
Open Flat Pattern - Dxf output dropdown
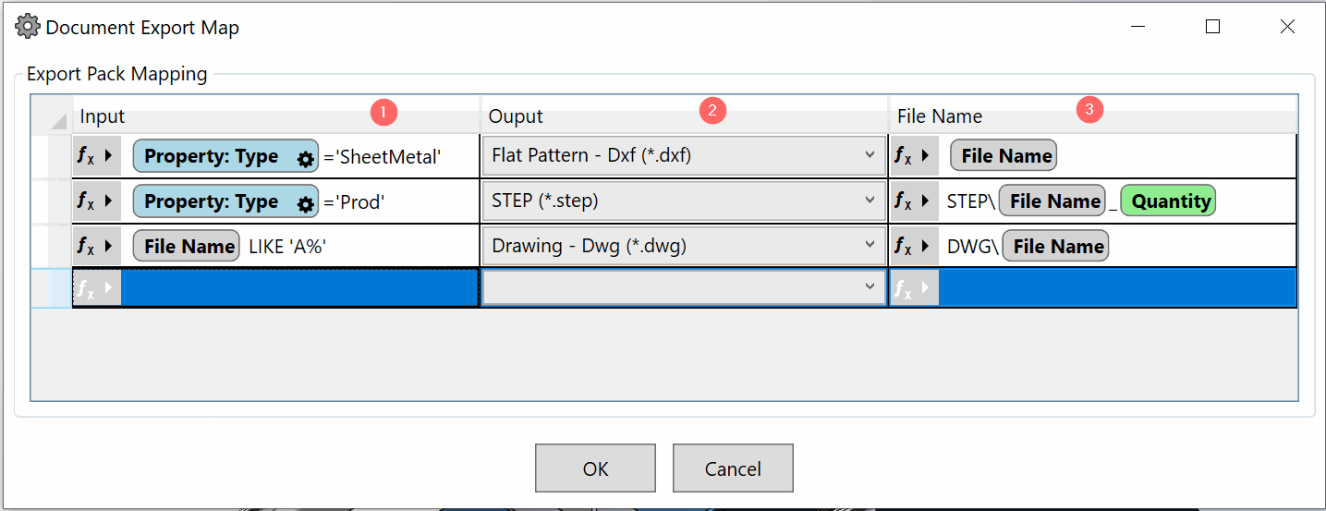pos(870,156)
